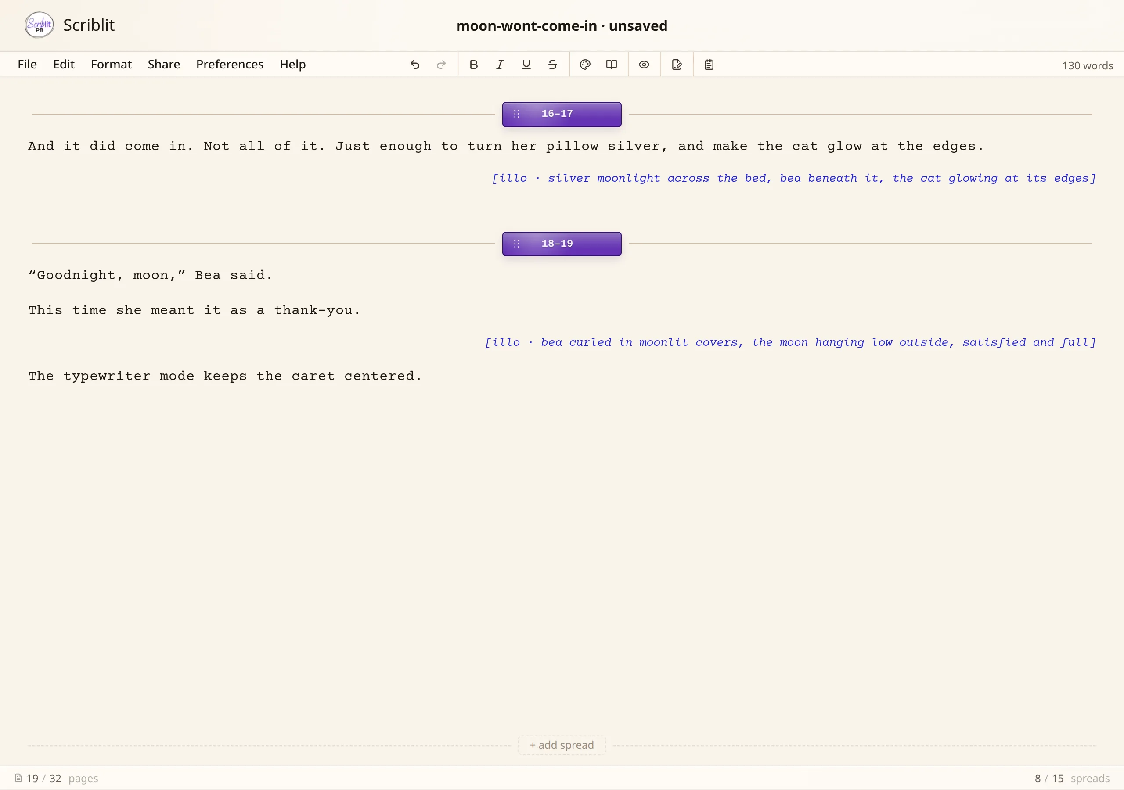Screen dimensions: 1124x790
Task: Click the Scriblit logo icon
Action: 39,25
